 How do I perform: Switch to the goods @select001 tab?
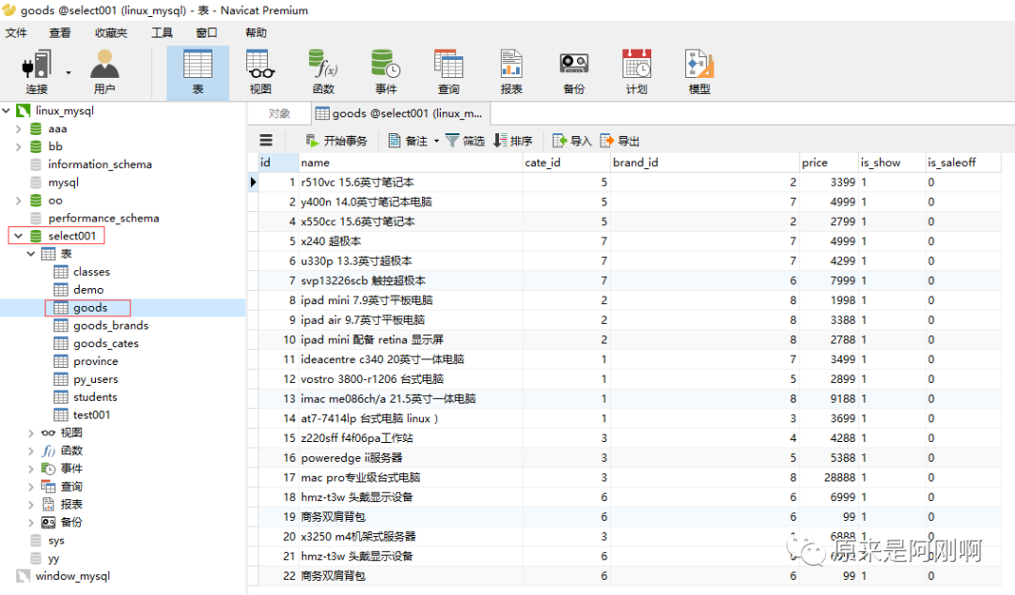(x=400, y=114)
